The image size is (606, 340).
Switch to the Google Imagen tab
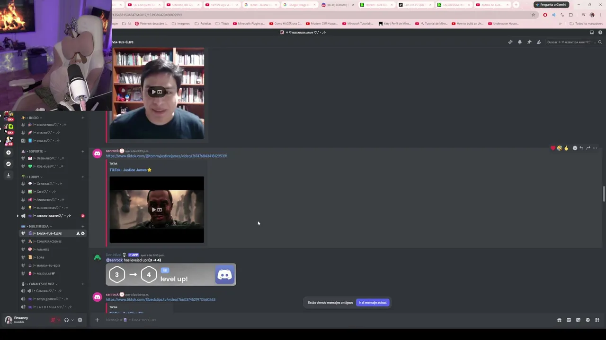tap(300, 5)
